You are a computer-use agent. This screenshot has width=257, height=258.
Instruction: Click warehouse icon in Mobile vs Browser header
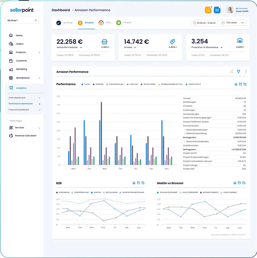point(235,183)
